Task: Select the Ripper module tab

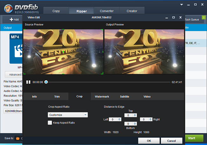Action: pos(82,11)
